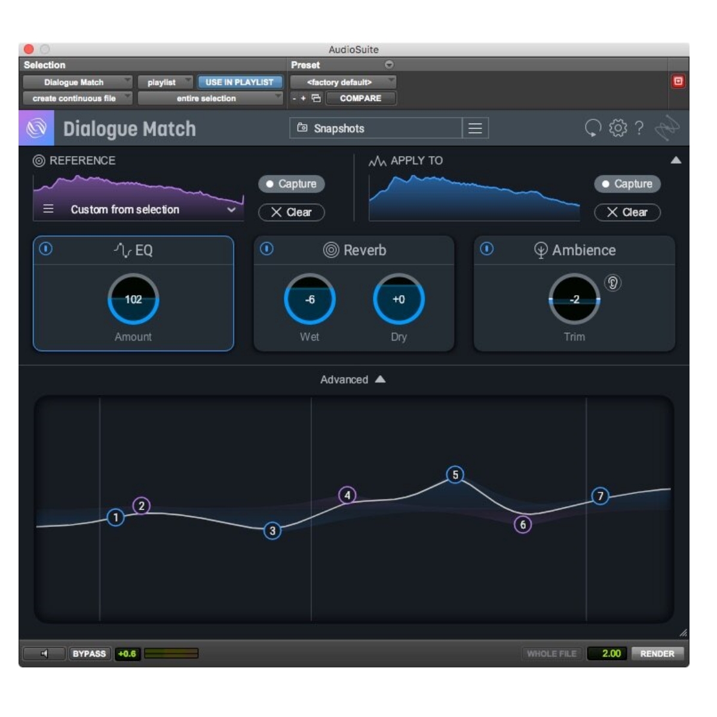The image size is (717, 717).
Task: Toggle USE IN PLAYLIST
Action: coord(239,82)
